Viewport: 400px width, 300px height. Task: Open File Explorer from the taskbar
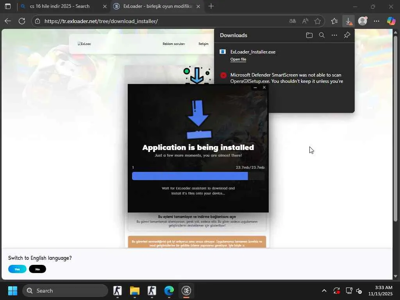pyautogui.click(x=135, y=291)
